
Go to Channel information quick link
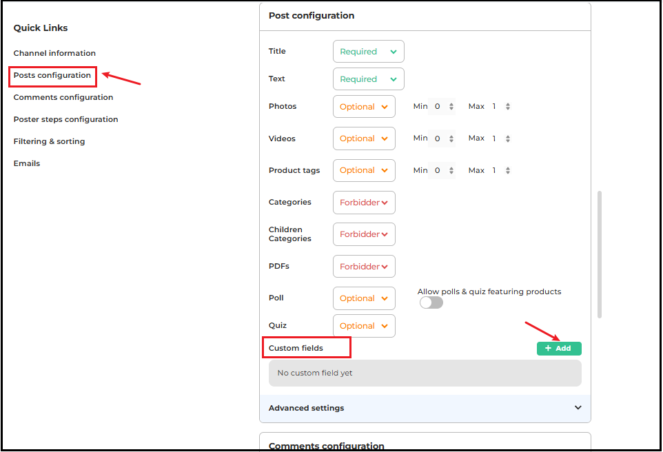click(54, 53)
